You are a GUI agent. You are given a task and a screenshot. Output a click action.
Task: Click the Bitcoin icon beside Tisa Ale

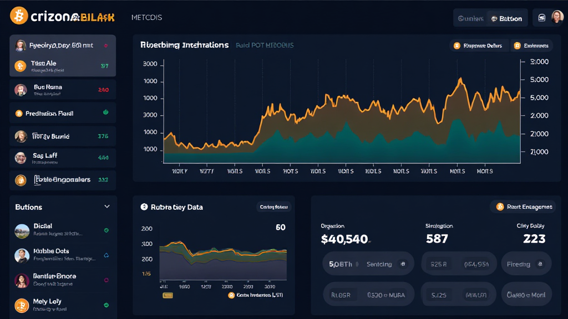pos(21,66)
